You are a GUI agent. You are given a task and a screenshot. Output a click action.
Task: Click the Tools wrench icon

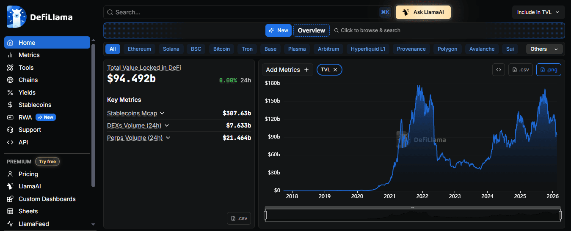[x=10, y=68]
